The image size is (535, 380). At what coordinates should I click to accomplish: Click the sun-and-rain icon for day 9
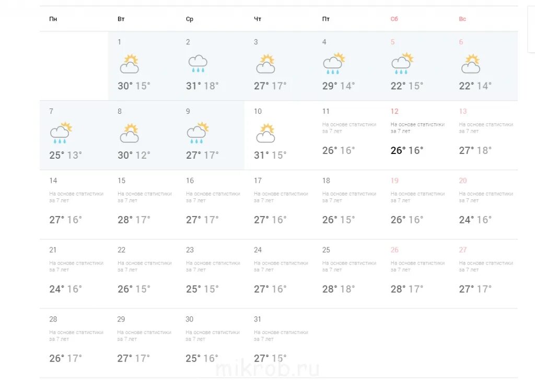197,133
